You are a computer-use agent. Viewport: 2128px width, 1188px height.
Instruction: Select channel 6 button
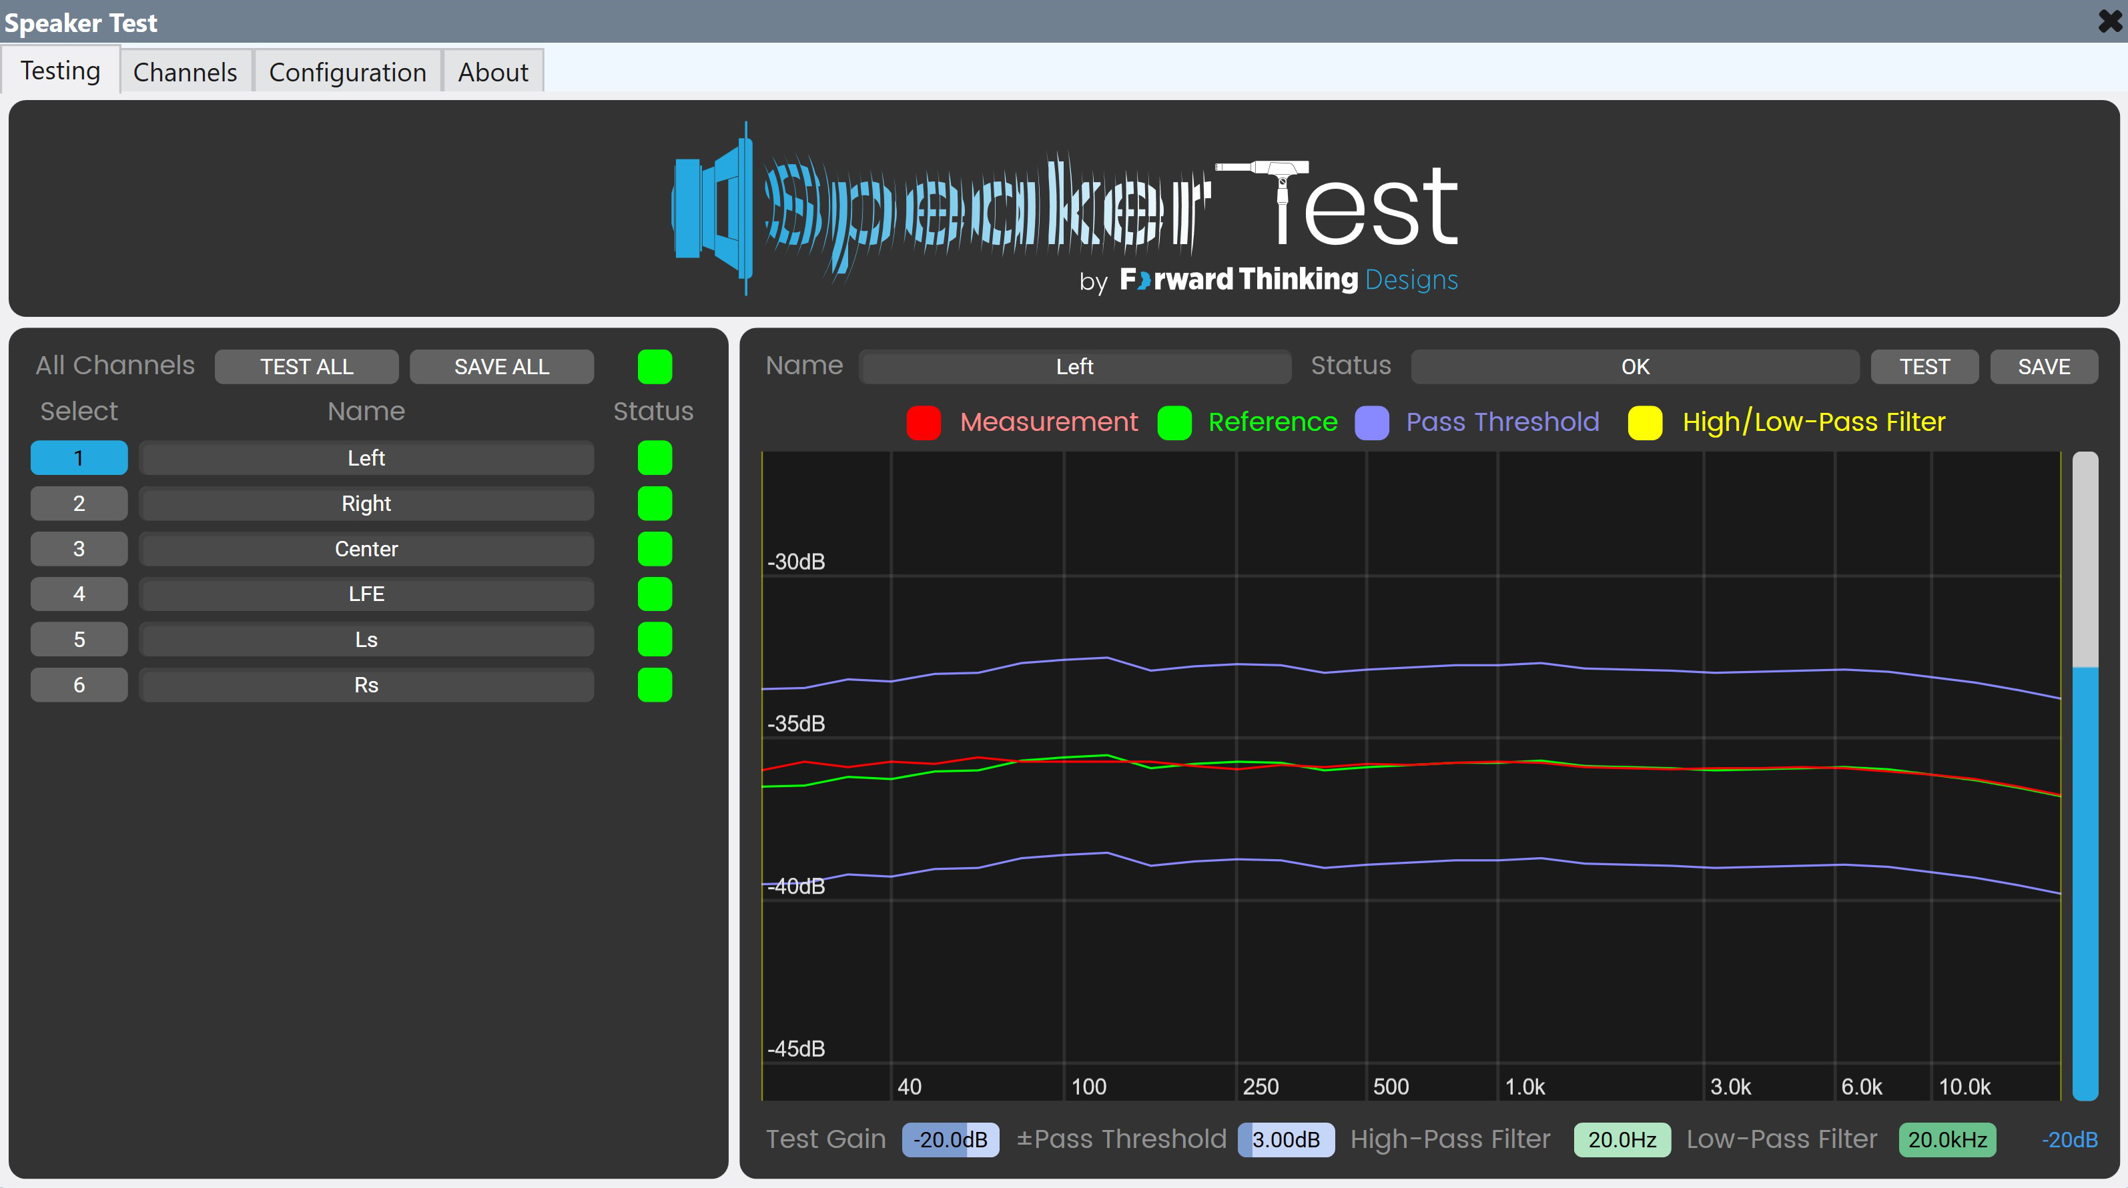(79, 685)
